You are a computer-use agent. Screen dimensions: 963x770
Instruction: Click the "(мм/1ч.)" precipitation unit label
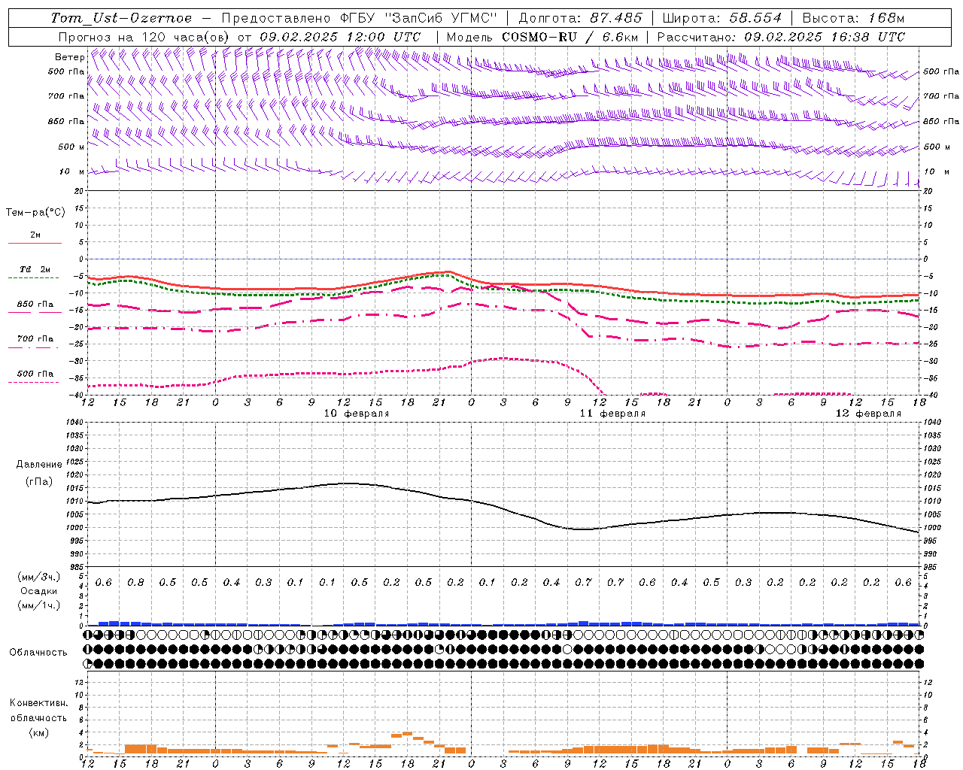point(40,605)
